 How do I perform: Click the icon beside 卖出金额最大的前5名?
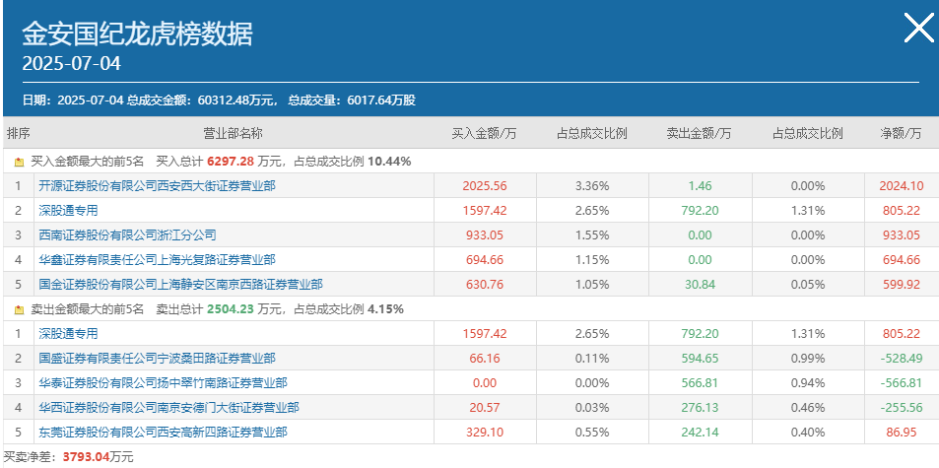(19, 309)
